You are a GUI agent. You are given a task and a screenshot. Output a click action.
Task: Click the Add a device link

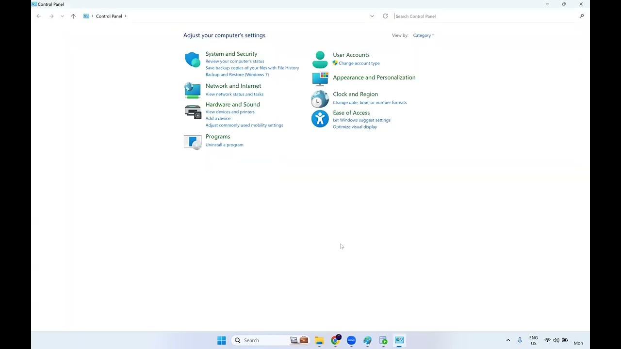pos(218,118)
